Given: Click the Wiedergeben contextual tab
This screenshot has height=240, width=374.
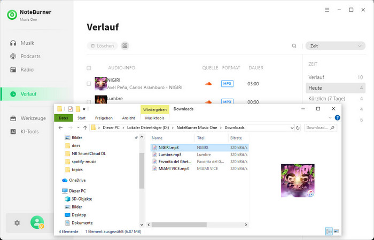Looking at the screenshot, I should click(x=155, y=109).
